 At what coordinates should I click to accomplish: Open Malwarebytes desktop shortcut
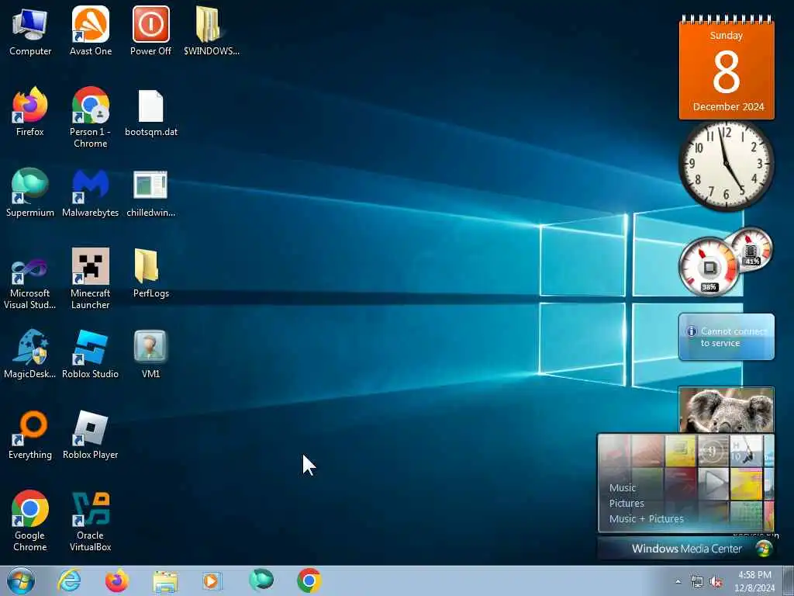(90, 192)
